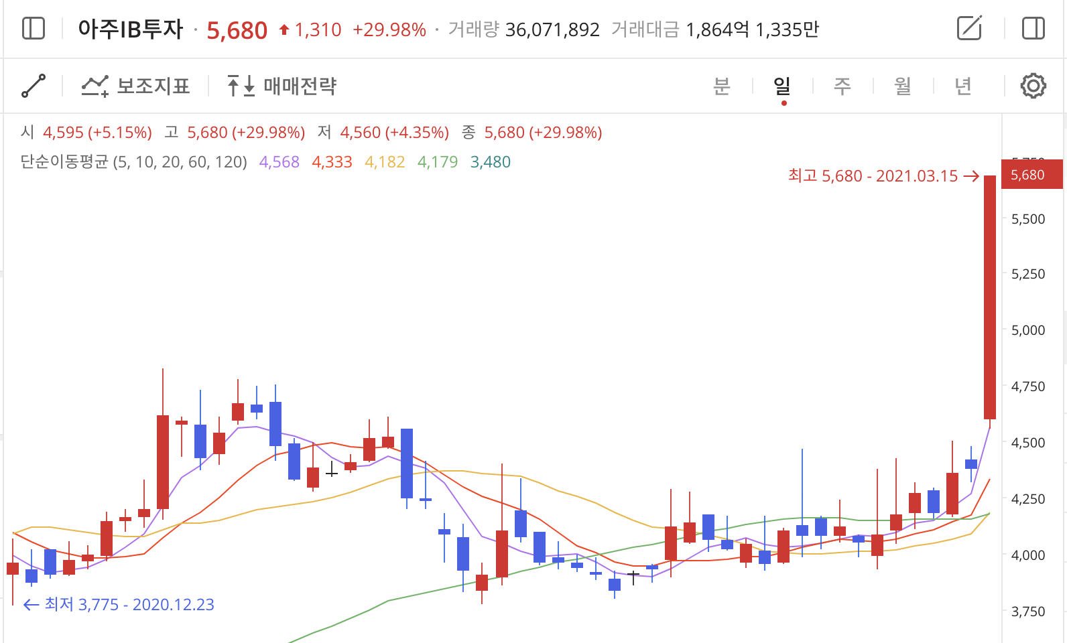Click the tall red limit-up candle

click(990, 297)
